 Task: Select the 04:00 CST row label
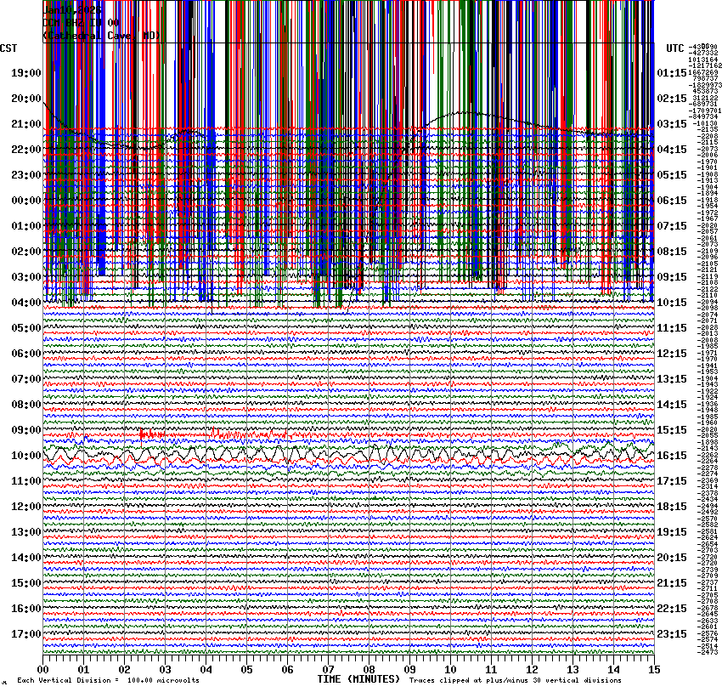click(25, 303)
